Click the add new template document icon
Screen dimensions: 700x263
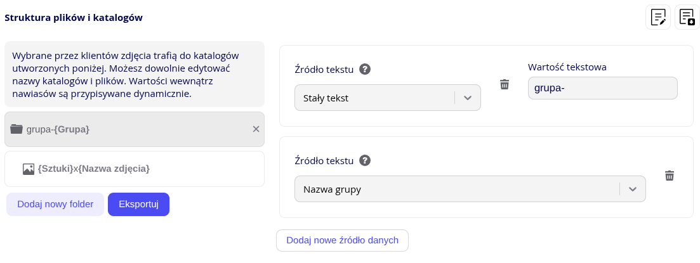click(x=687, y=17)
